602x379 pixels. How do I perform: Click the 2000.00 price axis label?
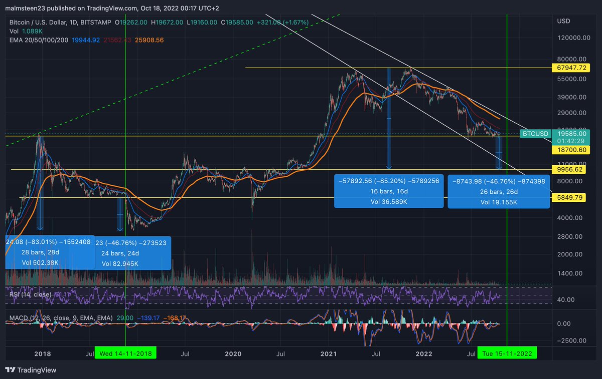pyautogui.click(x=570, y=254)
